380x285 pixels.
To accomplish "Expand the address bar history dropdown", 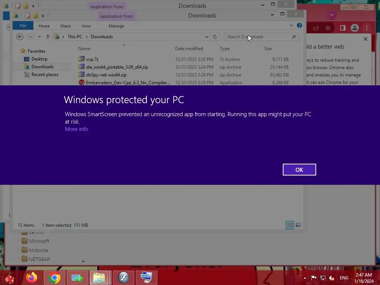I will coord(207,37).
